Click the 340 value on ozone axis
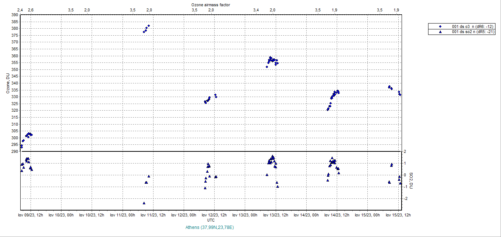 (x=14, y=83)
